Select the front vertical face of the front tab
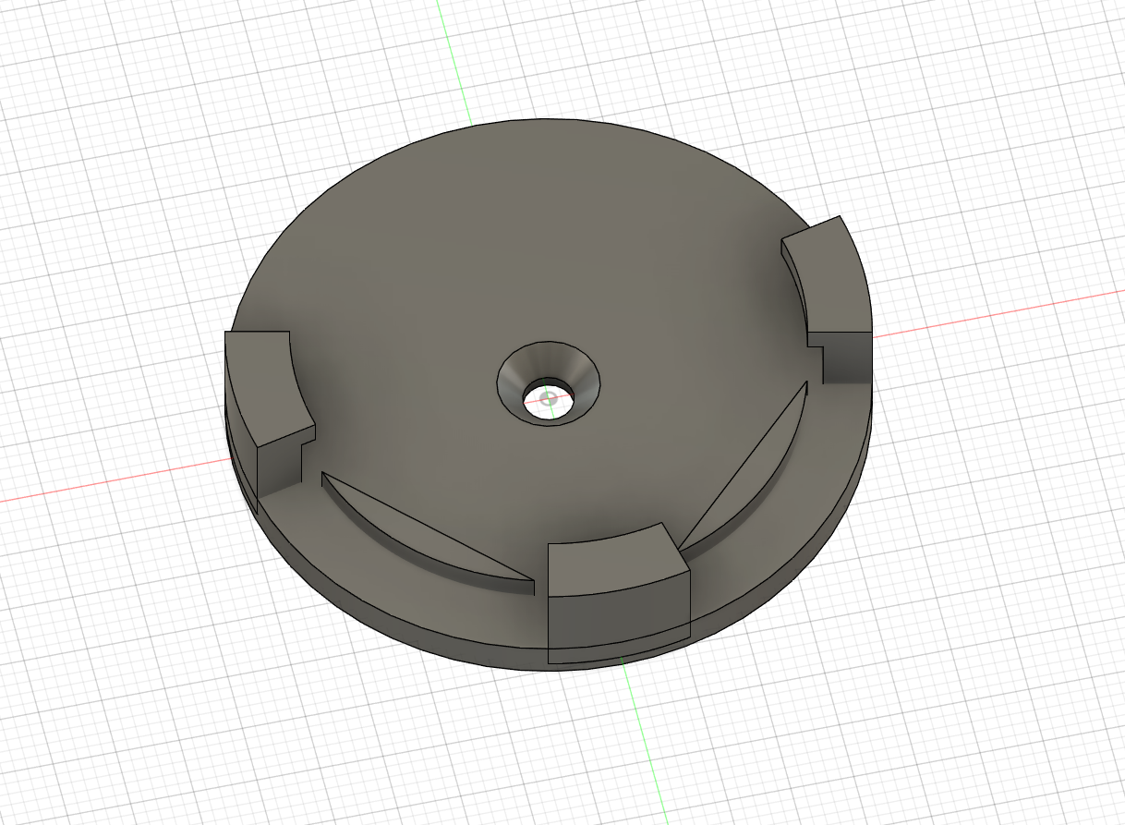Screen dimensions: 1125x825 [618, 622]
